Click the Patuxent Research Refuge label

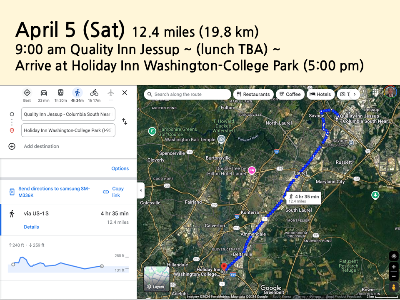pos(348,266)
